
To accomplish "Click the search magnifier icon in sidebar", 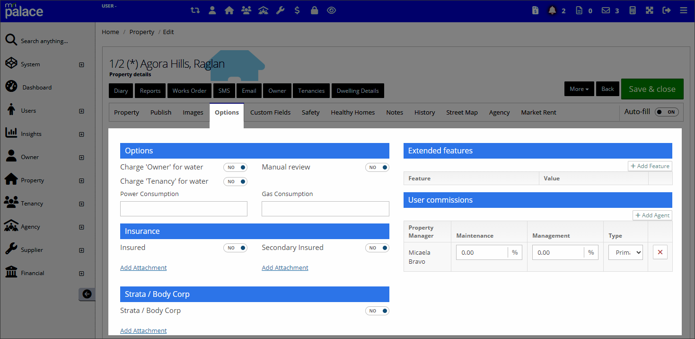I will (11, 40).
